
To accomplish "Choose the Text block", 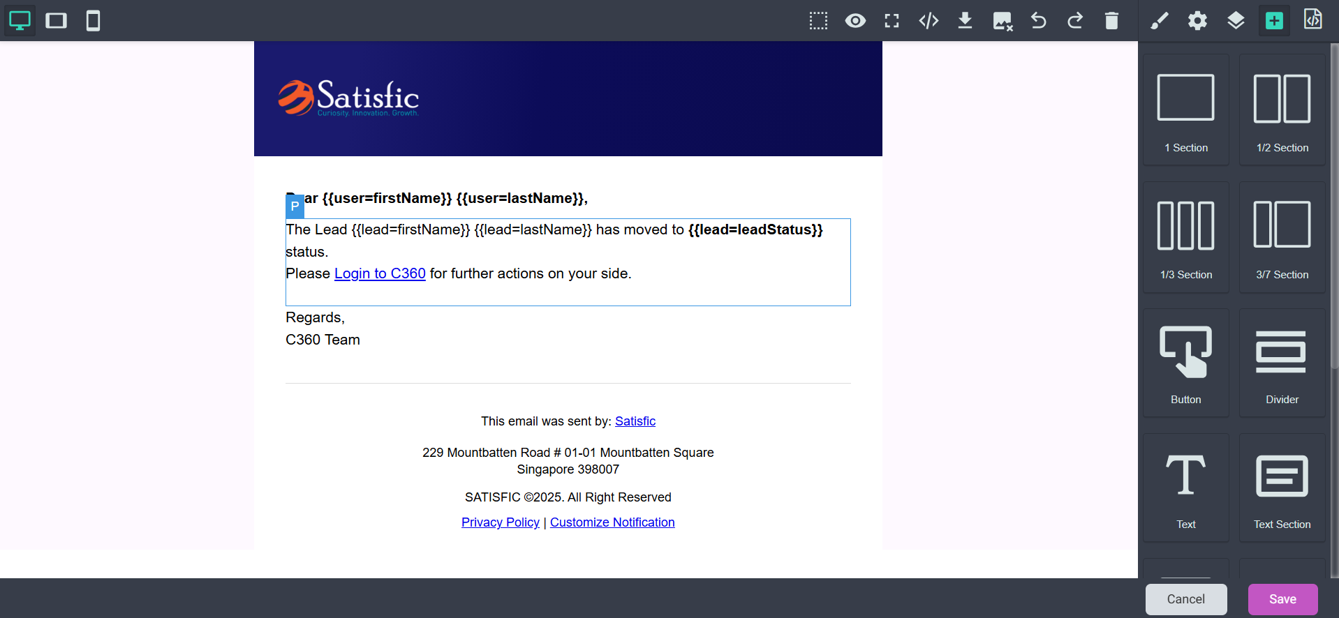I will 1186,488.
